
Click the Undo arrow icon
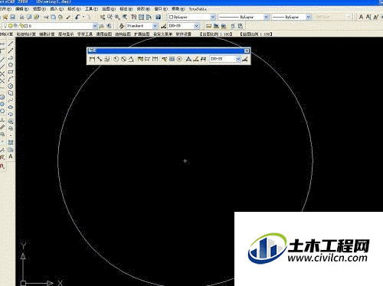[x=77, y=17]
